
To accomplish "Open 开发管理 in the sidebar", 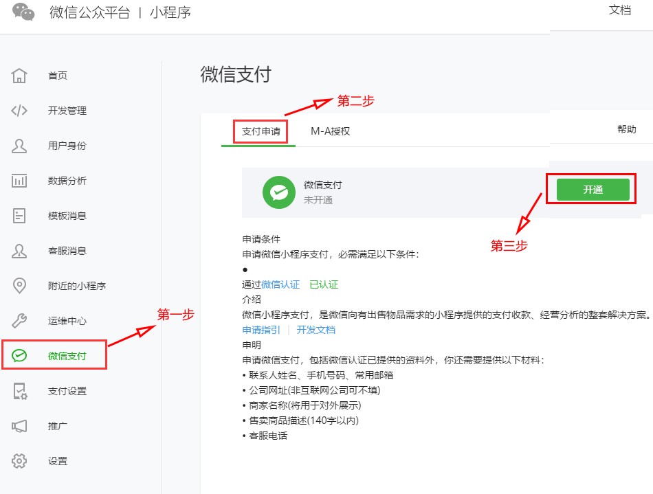I will click(x=67, y=111).
